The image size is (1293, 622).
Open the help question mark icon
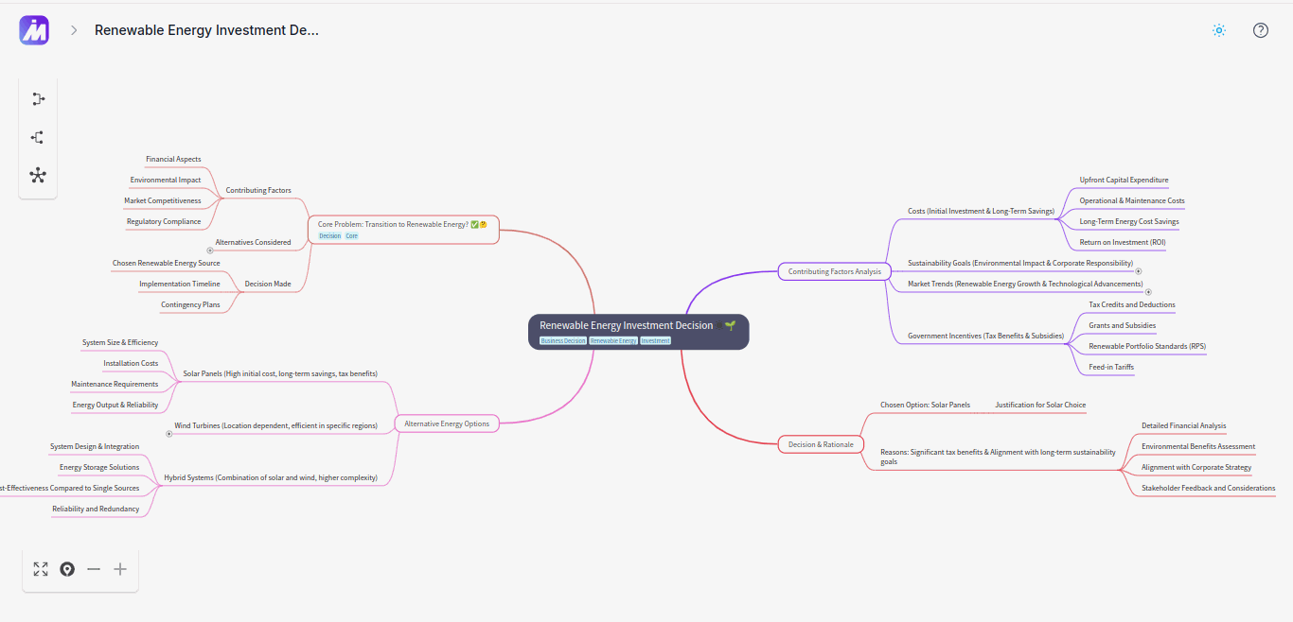[x=1261, y=30]
